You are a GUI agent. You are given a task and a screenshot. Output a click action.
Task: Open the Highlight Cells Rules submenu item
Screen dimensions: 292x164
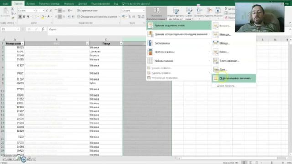pyautogui.click(x=179, y=26)
